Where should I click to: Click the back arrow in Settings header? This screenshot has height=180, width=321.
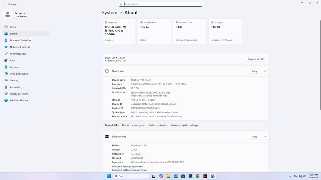(x=4, y=4)
